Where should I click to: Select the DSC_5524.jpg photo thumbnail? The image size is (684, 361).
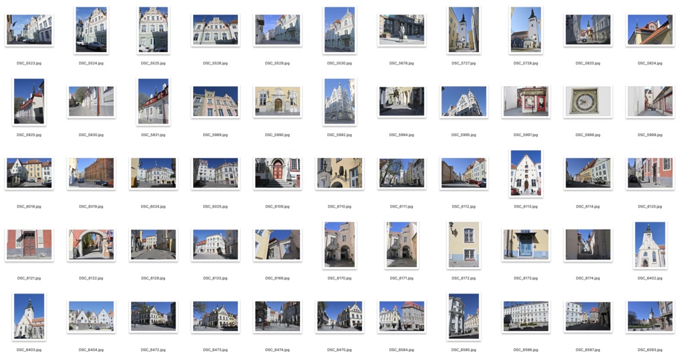point(91,29)
